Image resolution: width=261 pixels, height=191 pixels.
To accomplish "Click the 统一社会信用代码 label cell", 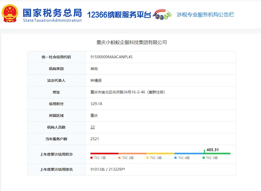I will (56, 57).
